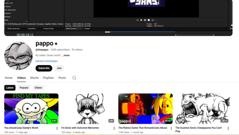Open options menu for Roblox Game video
The height and width of the screenshot is (135, 239).
(171, 128)
